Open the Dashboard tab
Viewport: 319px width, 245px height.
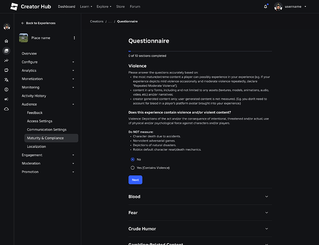click(67, 7)
